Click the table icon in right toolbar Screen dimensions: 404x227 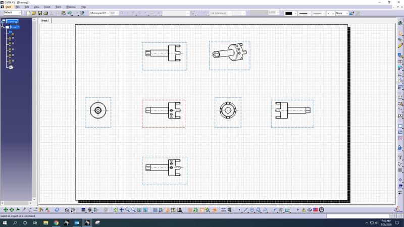click(400, 170)
